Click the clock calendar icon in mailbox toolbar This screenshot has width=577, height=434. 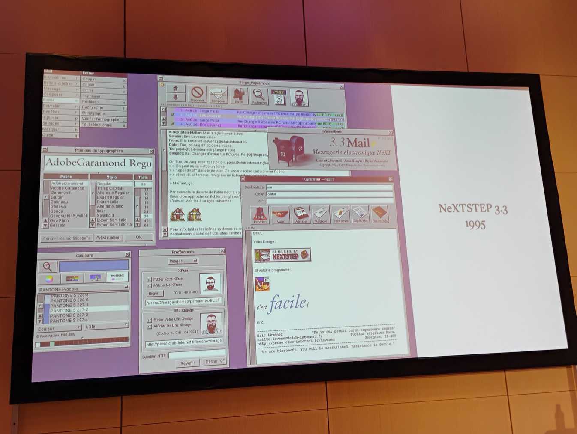(279, 98)
